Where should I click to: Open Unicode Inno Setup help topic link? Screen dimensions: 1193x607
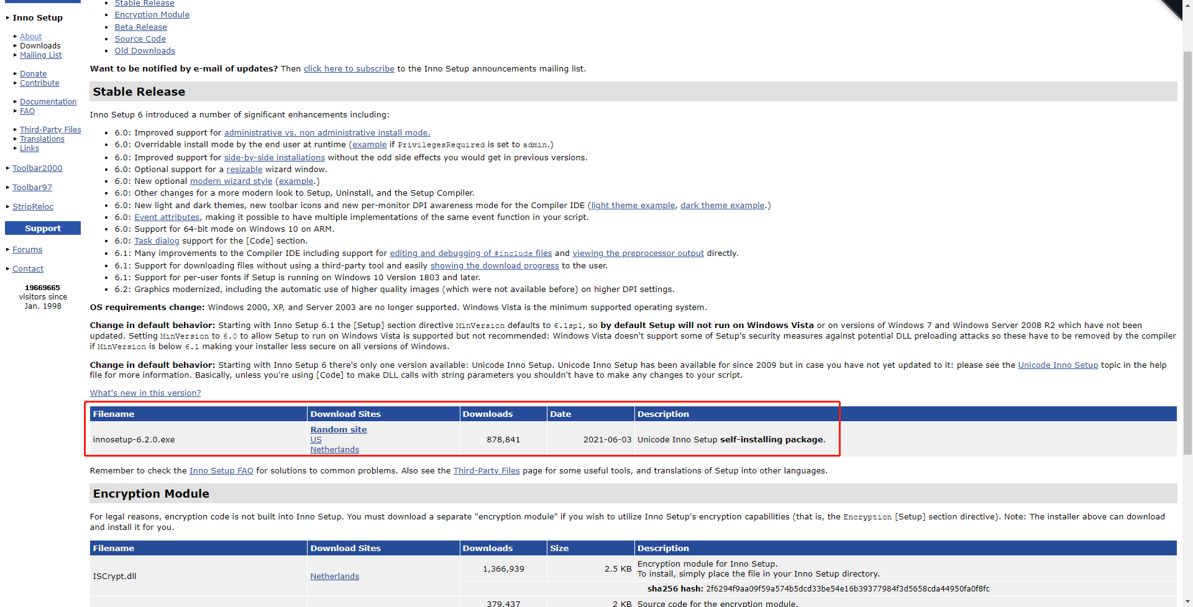1058,365
